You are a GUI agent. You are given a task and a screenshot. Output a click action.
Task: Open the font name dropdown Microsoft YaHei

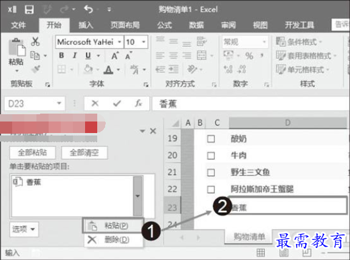pyautogui.click(x=120, y=42)
